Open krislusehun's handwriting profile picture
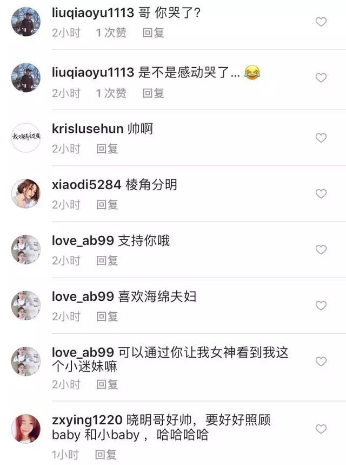 26,138
